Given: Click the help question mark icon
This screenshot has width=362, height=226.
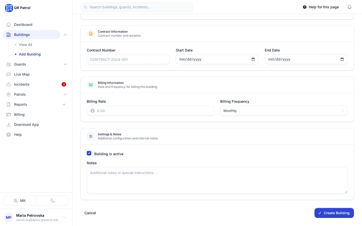Looking at the screenshot, I should coord(305,7).
